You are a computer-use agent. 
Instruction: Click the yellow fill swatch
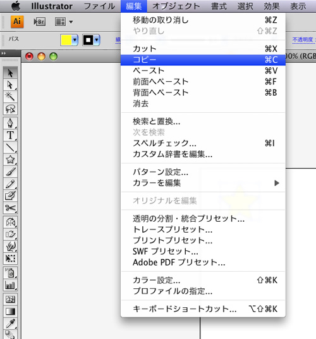point(66,40)
